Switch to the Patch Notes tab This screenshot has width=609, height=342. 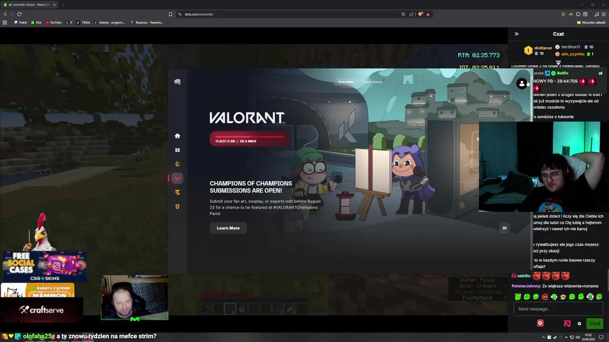(x=372, y=82)
